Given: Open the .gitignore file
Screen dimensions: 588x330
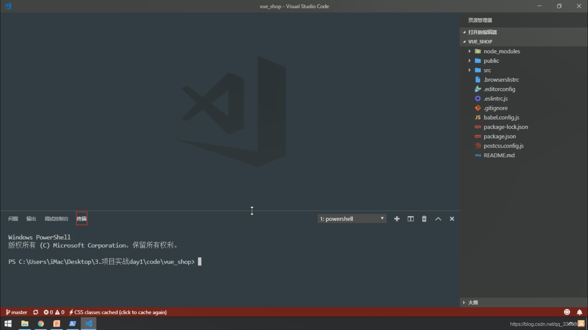Looking at the screenshot, I should click(496, 108).
